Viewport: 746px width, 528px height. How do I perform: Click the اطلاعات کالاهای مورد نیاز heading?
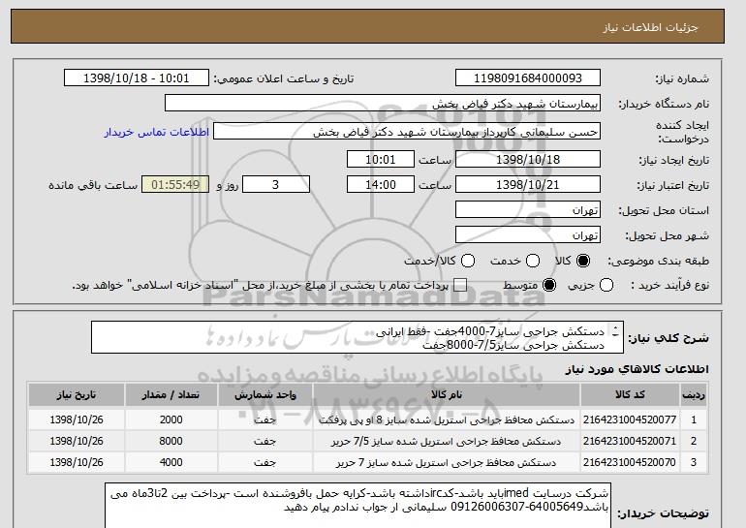[x=637, y=370]
